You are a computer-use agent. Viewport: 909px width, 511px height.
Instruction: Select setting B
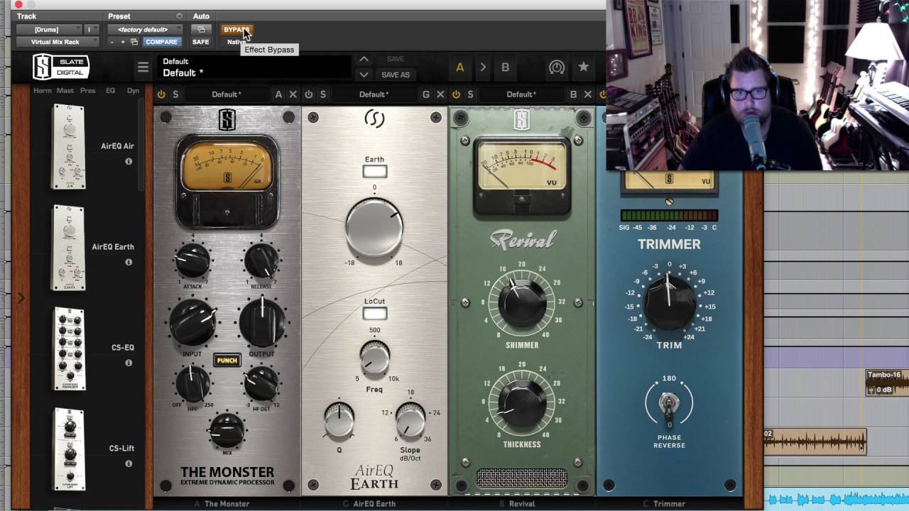tap(506, 67)
